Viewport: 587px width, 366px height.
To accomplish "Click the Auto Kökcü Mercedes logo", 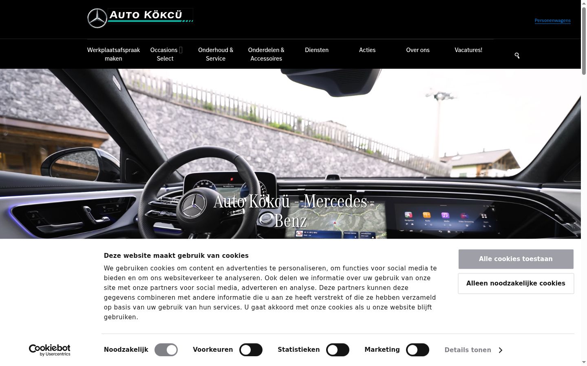I will (x=140, y=18).
